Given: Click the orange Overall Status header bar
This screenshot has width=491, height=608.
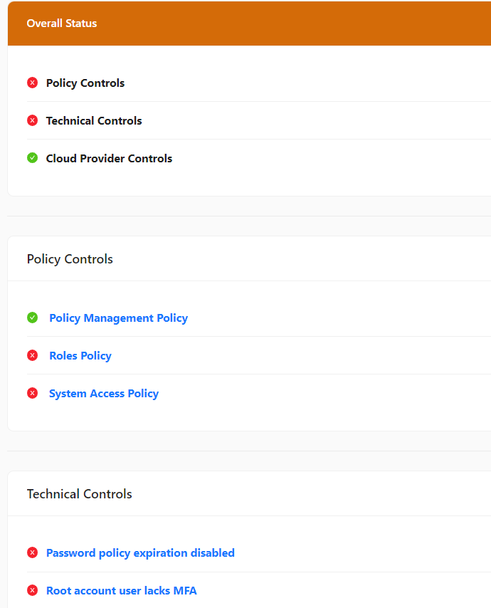Looking at the screenshot, I should coord(285,23).
